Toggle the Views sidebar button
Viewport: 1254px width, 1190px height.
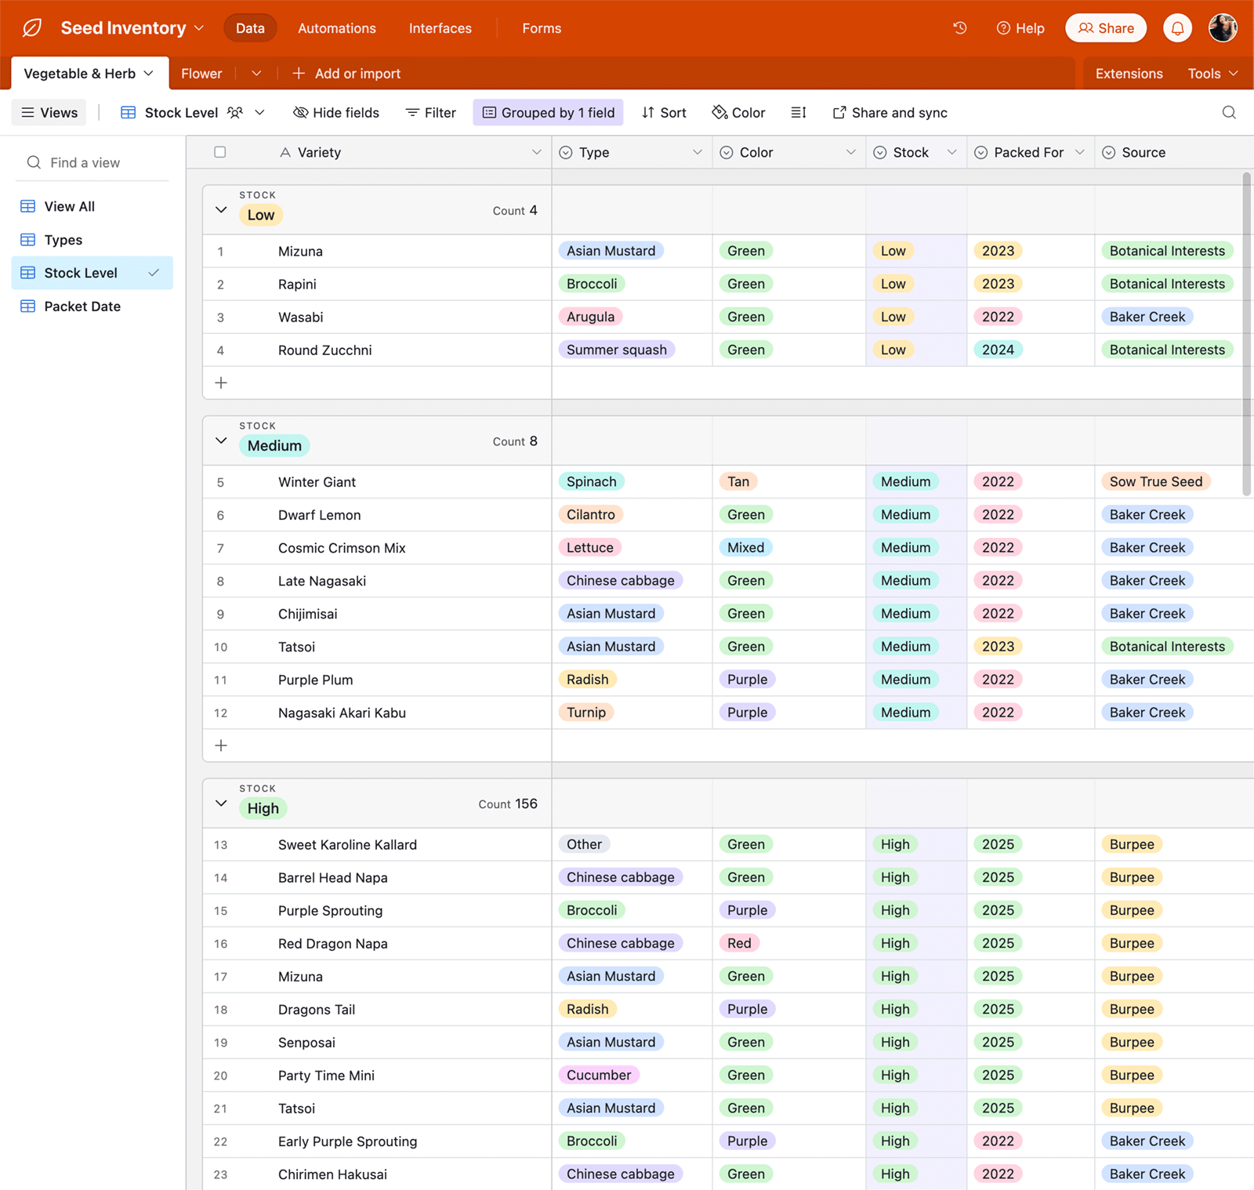coord(49,113)
